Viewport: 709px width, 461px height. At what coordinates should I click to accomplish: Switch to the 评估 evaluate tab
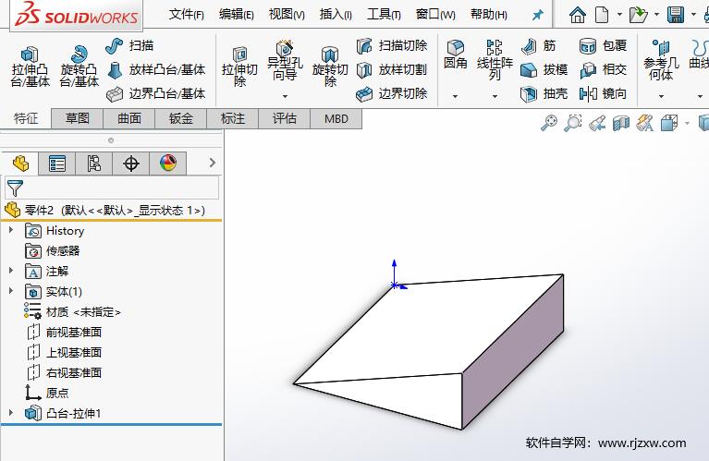click(x=285, y=118)
